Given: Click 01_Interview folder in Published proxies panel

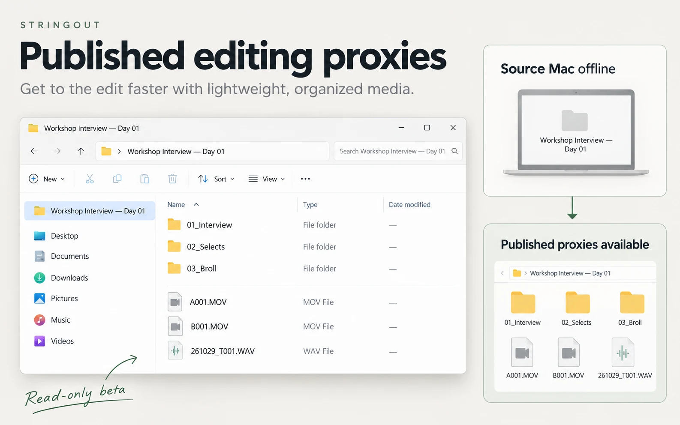Looking at the screenshot, I should [x=523, y=308].
